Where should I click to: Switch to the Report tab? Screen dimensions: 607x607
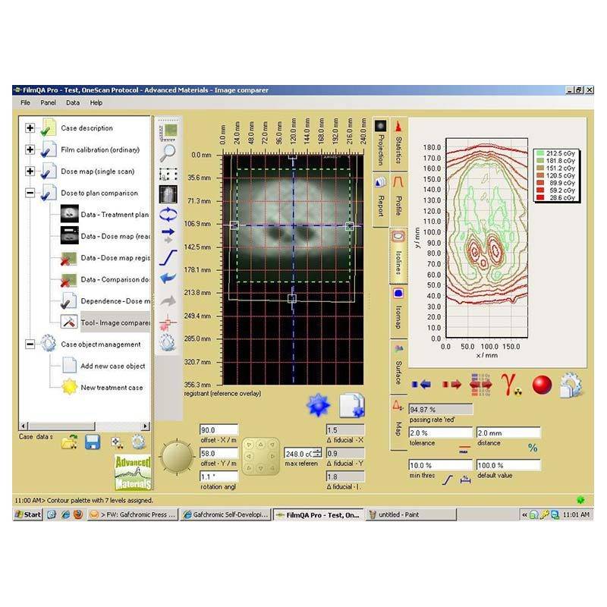380,200
